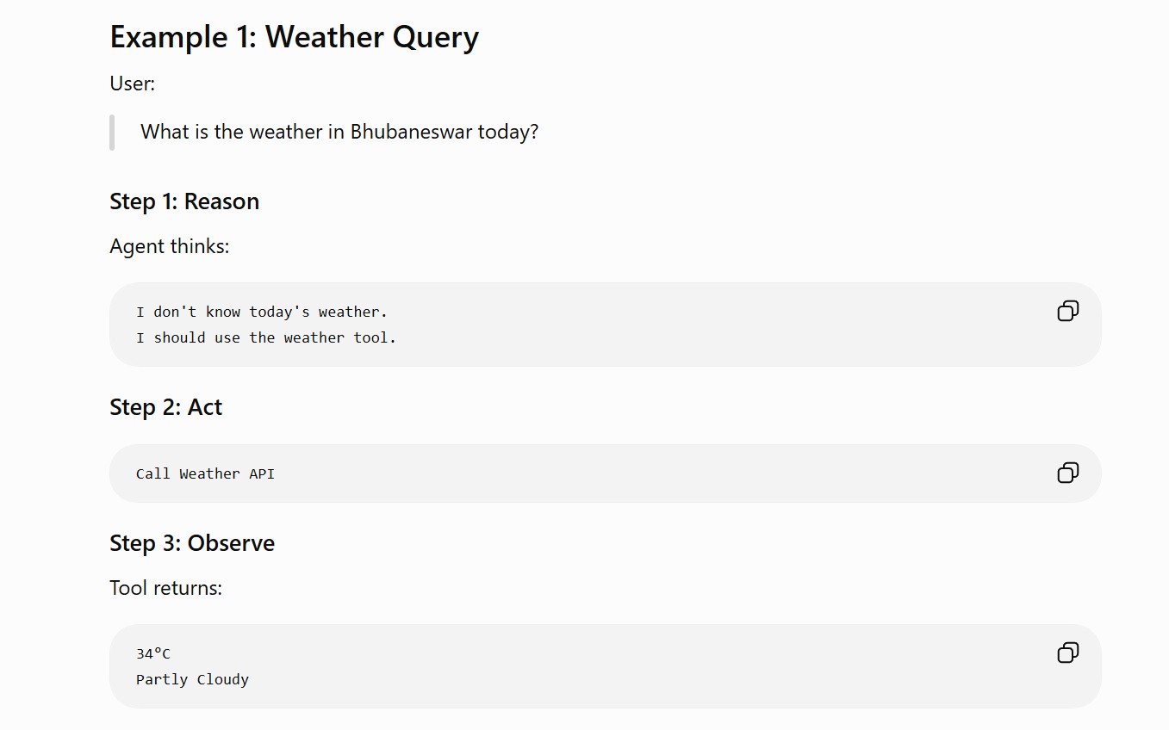This screenshot has height=730, width=1169.
Task: Click the "Partly Cloudy" result text
Action: tap(192, 679)
